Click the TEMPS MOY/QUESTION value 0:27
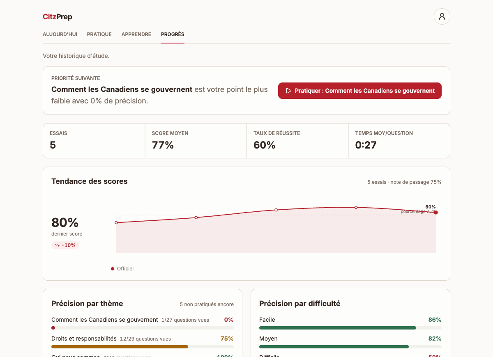The width and height of the screenshot is (493, 357). [x=366, y=145]
